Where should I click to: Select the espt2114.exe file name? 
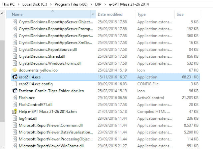[x=30, y=77]
